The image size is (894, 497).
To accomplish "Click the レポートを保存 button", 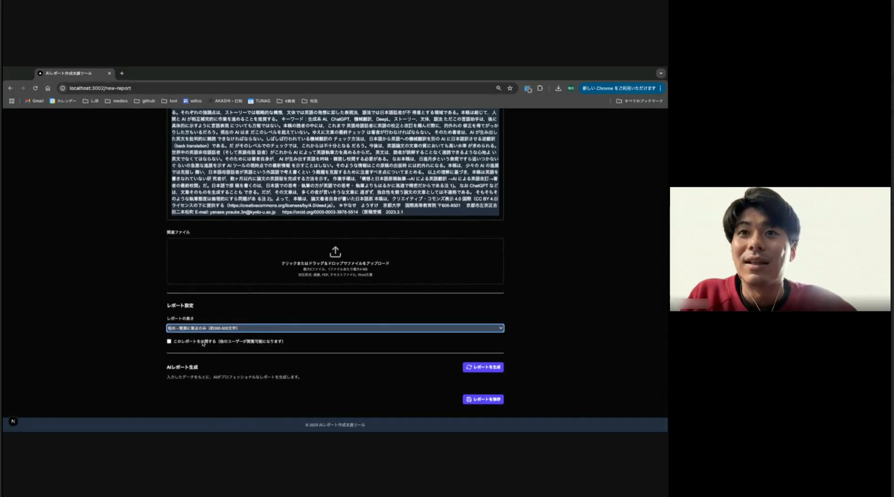I will [x=483, y=399].
